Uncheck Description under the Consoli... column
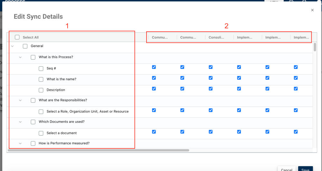This screenshot has height=171, width=322. (211, 89)
